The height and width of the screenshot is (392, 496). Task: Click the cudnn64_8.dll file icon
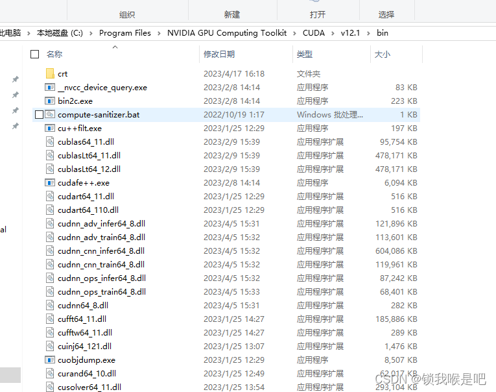pos(50,305)
